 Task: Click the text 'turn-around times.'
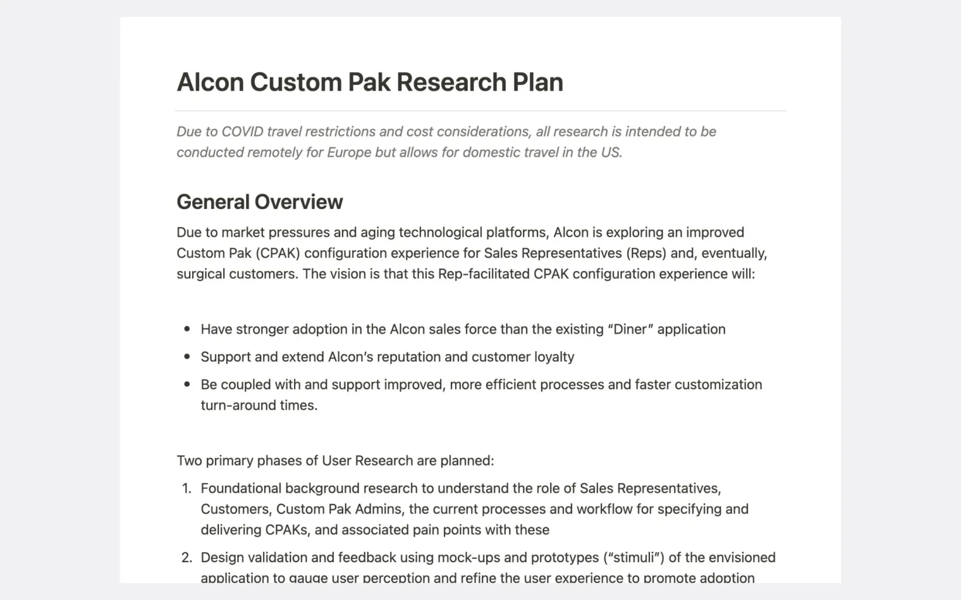259,405
